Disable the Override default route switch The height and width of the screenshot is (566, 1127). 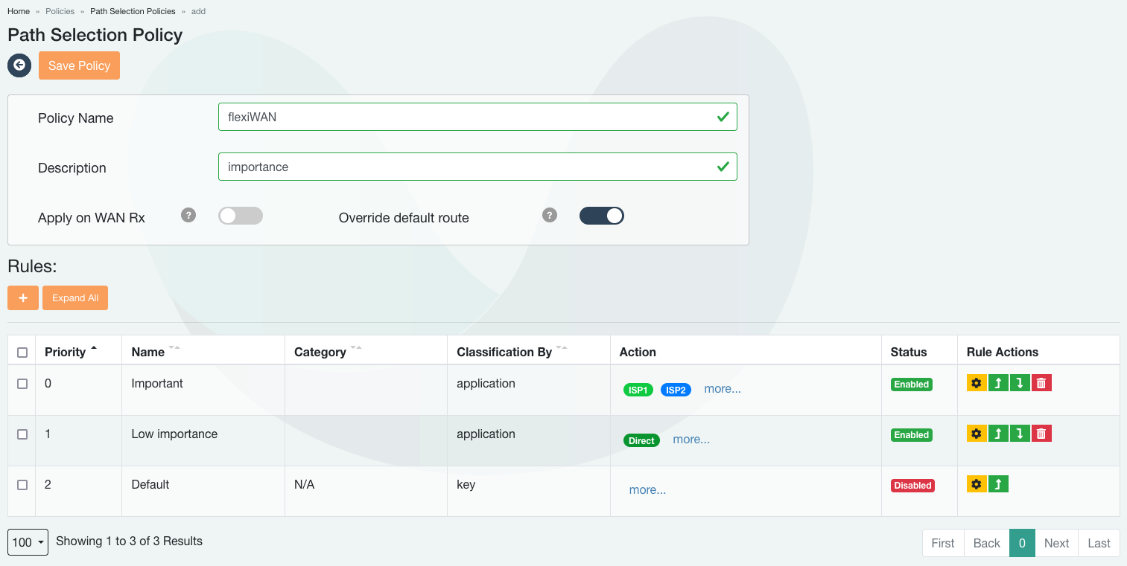tap(602, 216)
